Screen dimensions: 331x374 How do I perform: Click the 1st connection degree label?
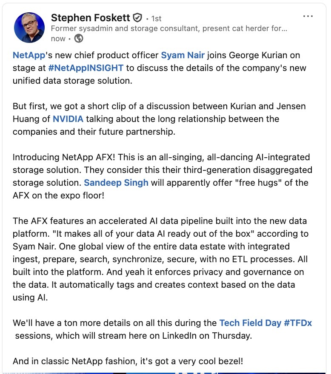click(155, 19)
